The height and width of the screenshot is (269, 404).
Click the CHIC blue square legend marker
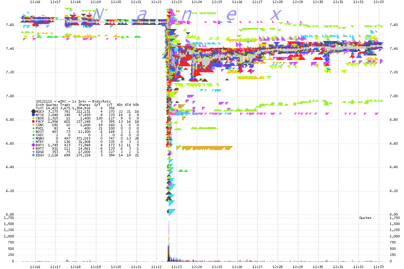[x=33, y=135]
